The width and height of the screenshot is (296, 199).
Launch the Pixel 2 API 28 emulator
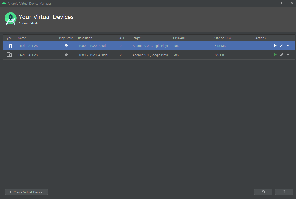275,45
